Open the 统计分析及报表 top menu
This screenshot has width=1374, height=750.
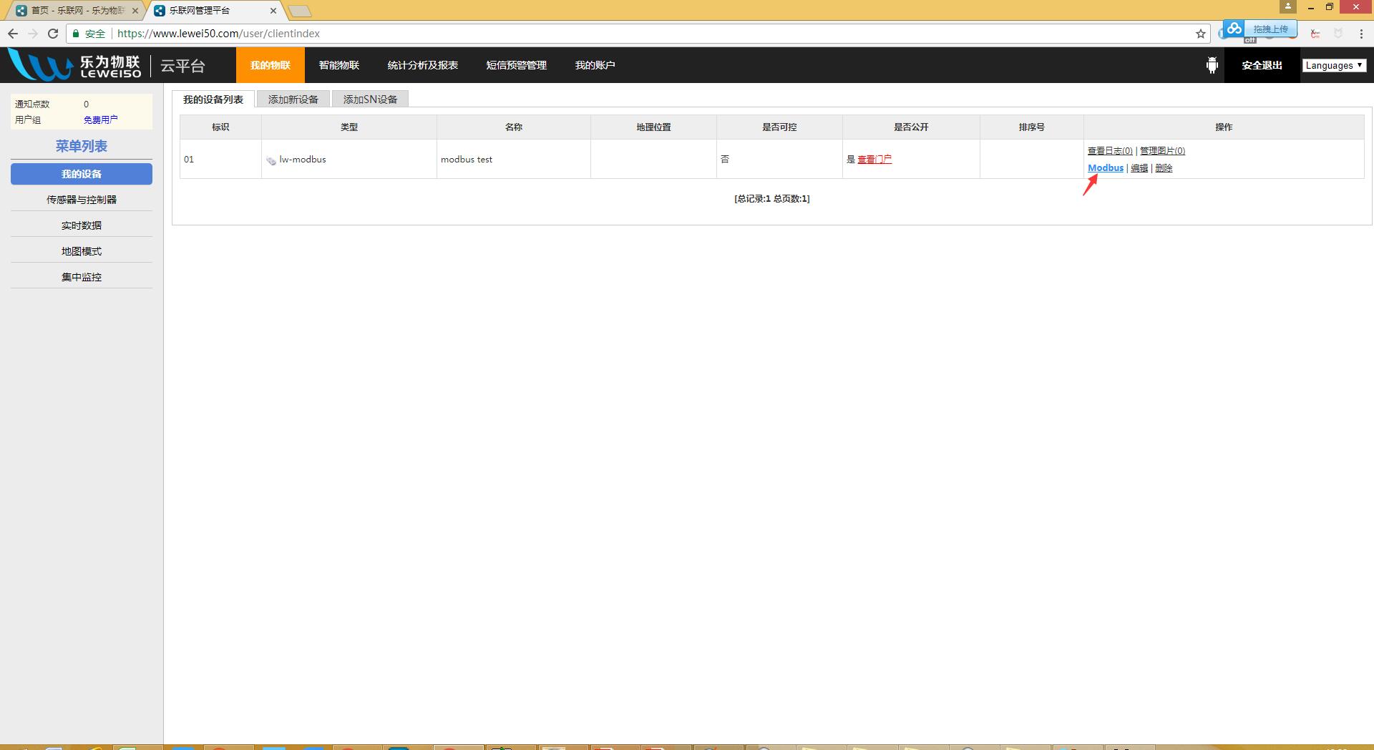pos(423,65)
